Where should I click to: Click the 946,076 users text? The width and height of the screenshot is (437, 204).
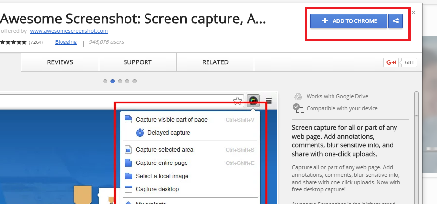[106, 42]
